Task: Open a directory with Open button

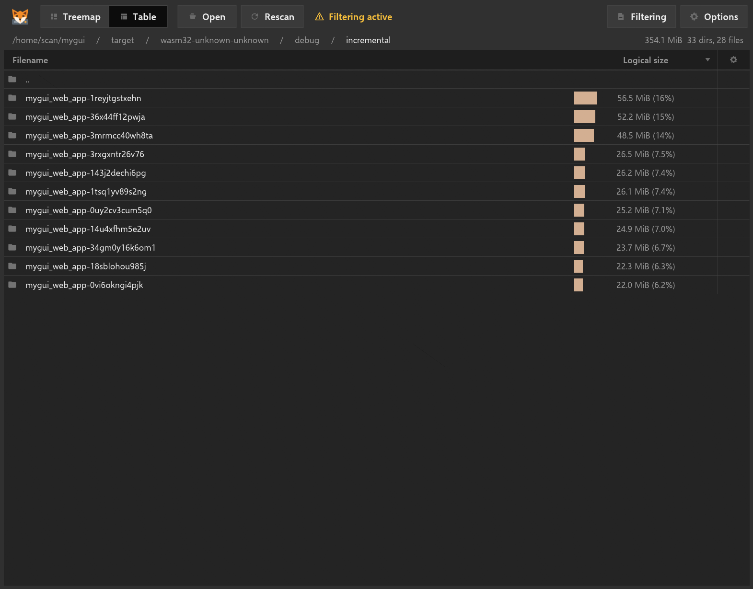Action: point(207,17)
